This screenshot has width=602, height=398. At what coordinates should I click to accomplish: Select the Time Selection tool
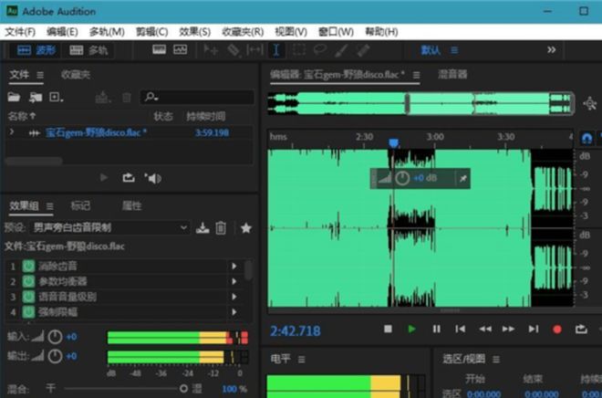pos(275,50)
